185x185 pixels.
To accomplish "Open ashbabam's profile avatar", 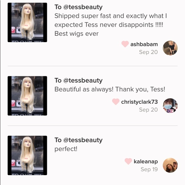I will pyautogui.click(x=170, y=48).
